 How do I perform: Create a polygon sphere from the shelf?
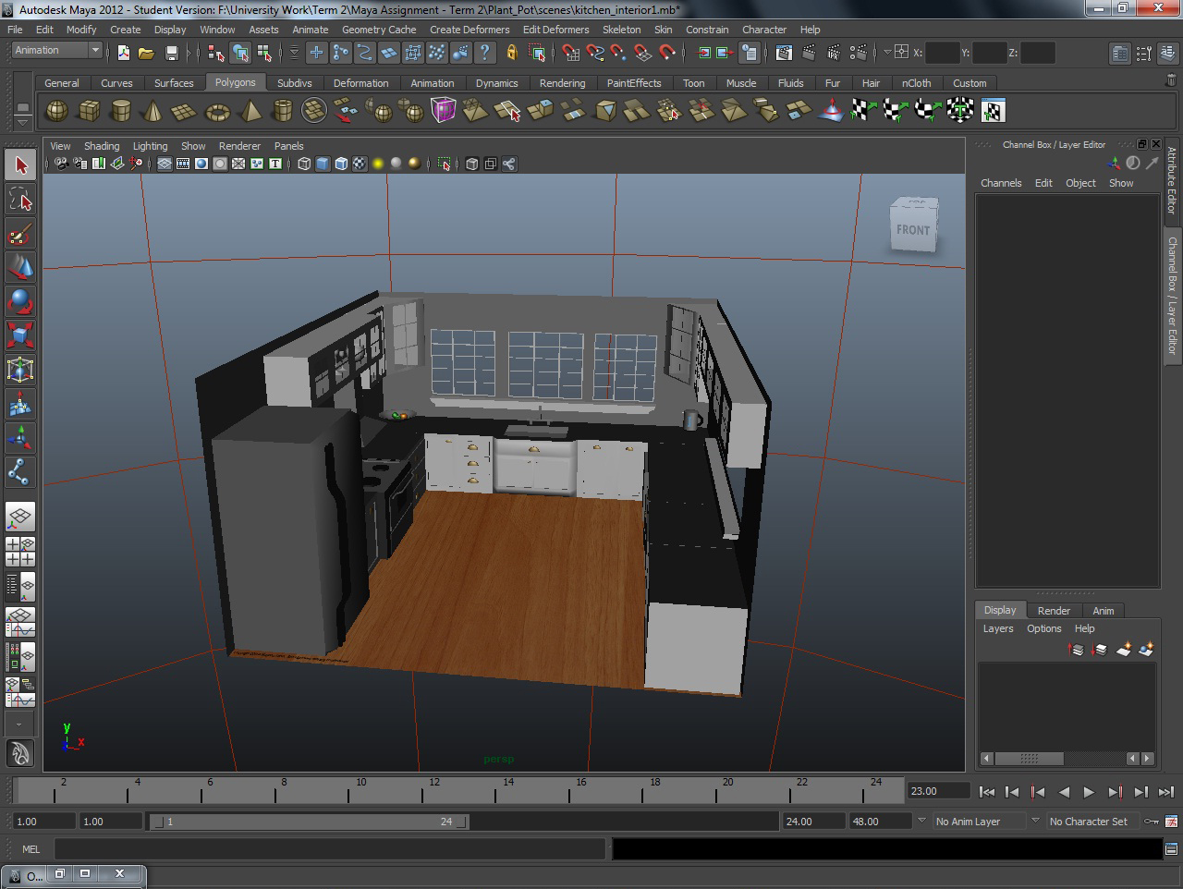pos(56,110)
